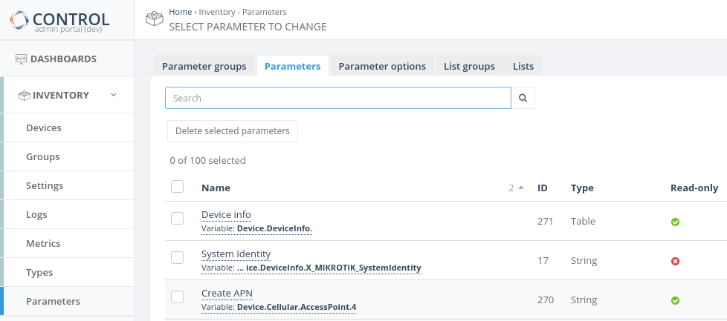727x321 pixels.
Task: Open the Create APN parameter link
Action: pyautogui.click(x=227, y=293)
